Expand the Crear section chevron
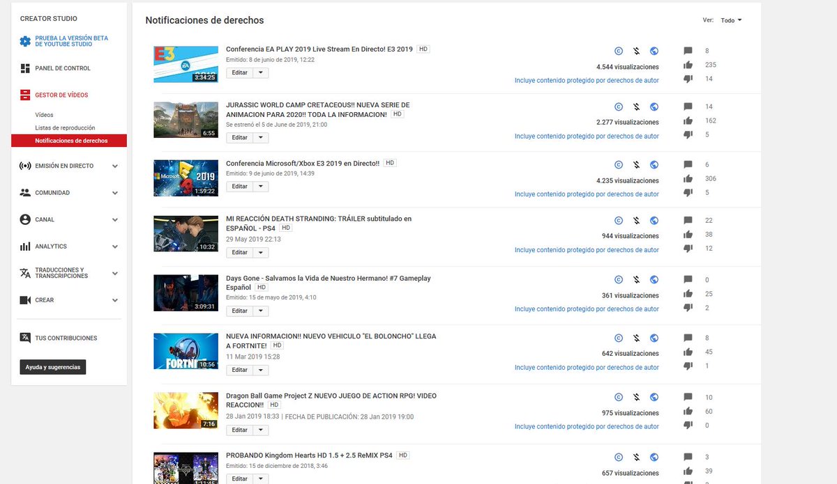The height and width of the screenshot is (484, 837). [115, 300]
